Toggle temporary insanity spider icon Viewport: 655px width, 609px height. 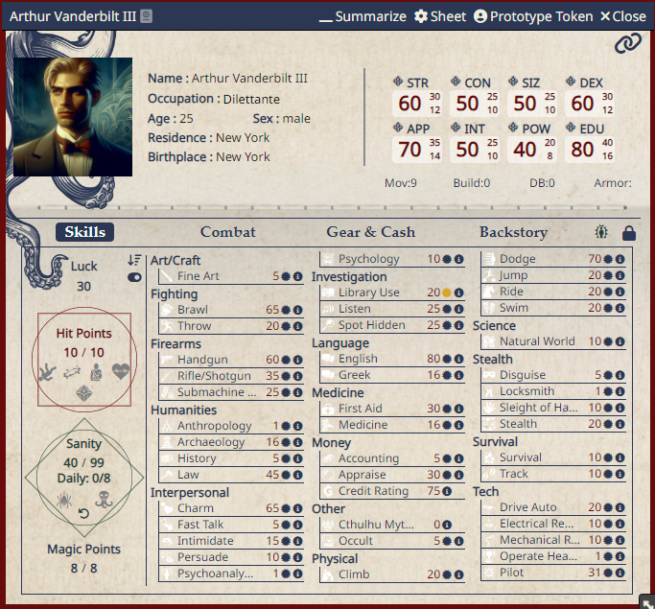(x=64, y=500)
